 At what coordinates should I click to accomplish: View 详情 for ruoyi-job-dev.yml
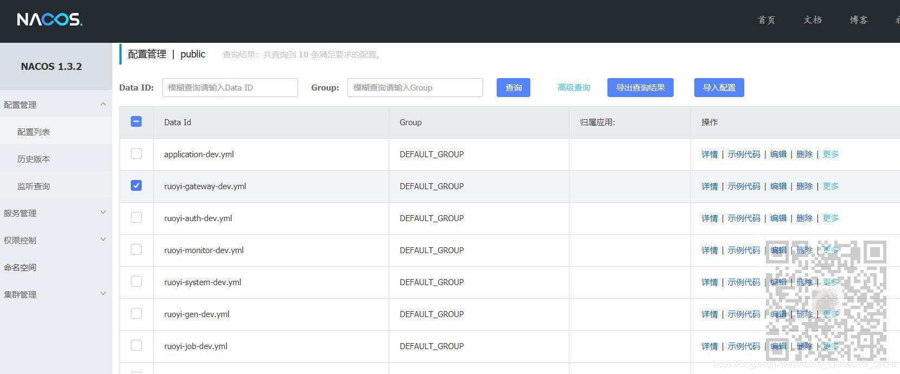point(709,346)
